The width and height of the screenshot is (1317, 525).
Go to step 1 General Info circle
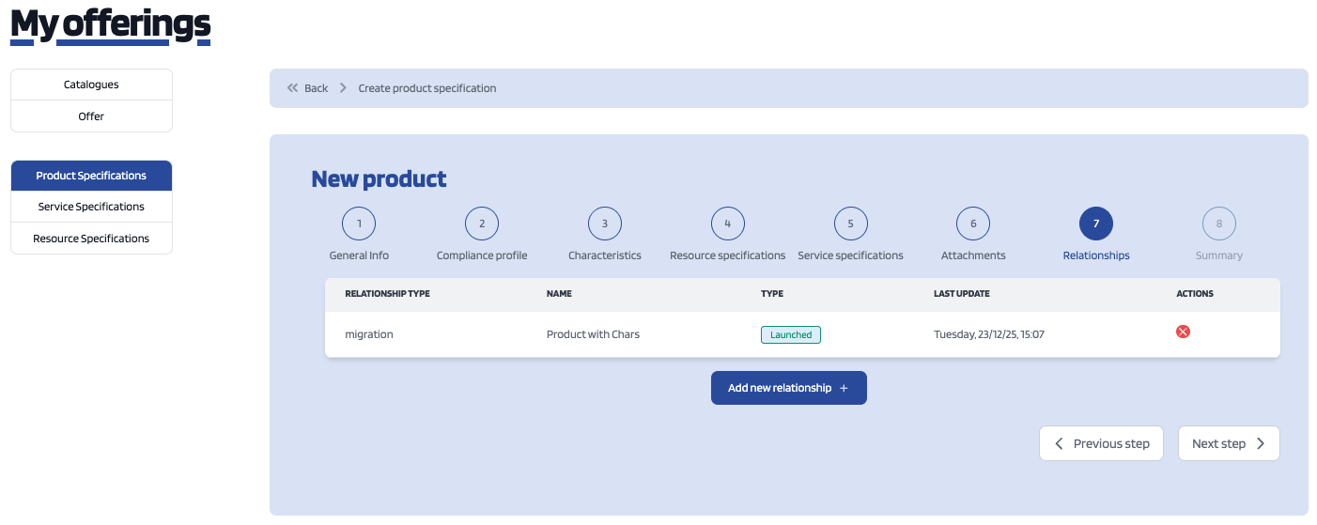359,224
